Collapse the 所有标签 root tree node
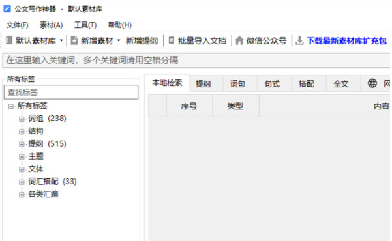The image size is (392, 241). 10,106
